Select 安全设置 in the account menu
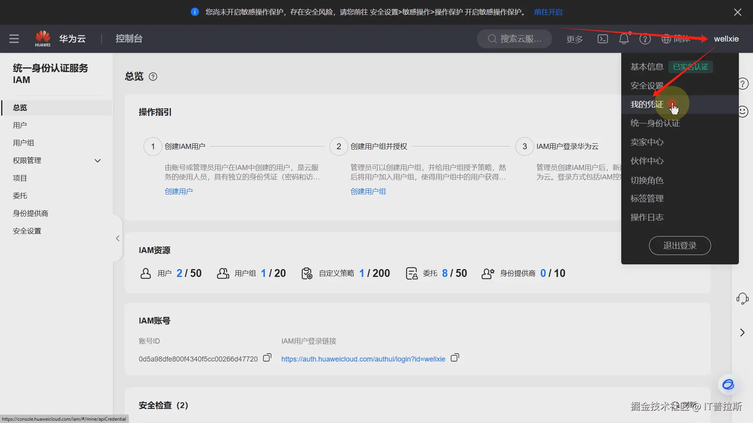The height and width of the screenshot is (423, 753). [647, 86]
